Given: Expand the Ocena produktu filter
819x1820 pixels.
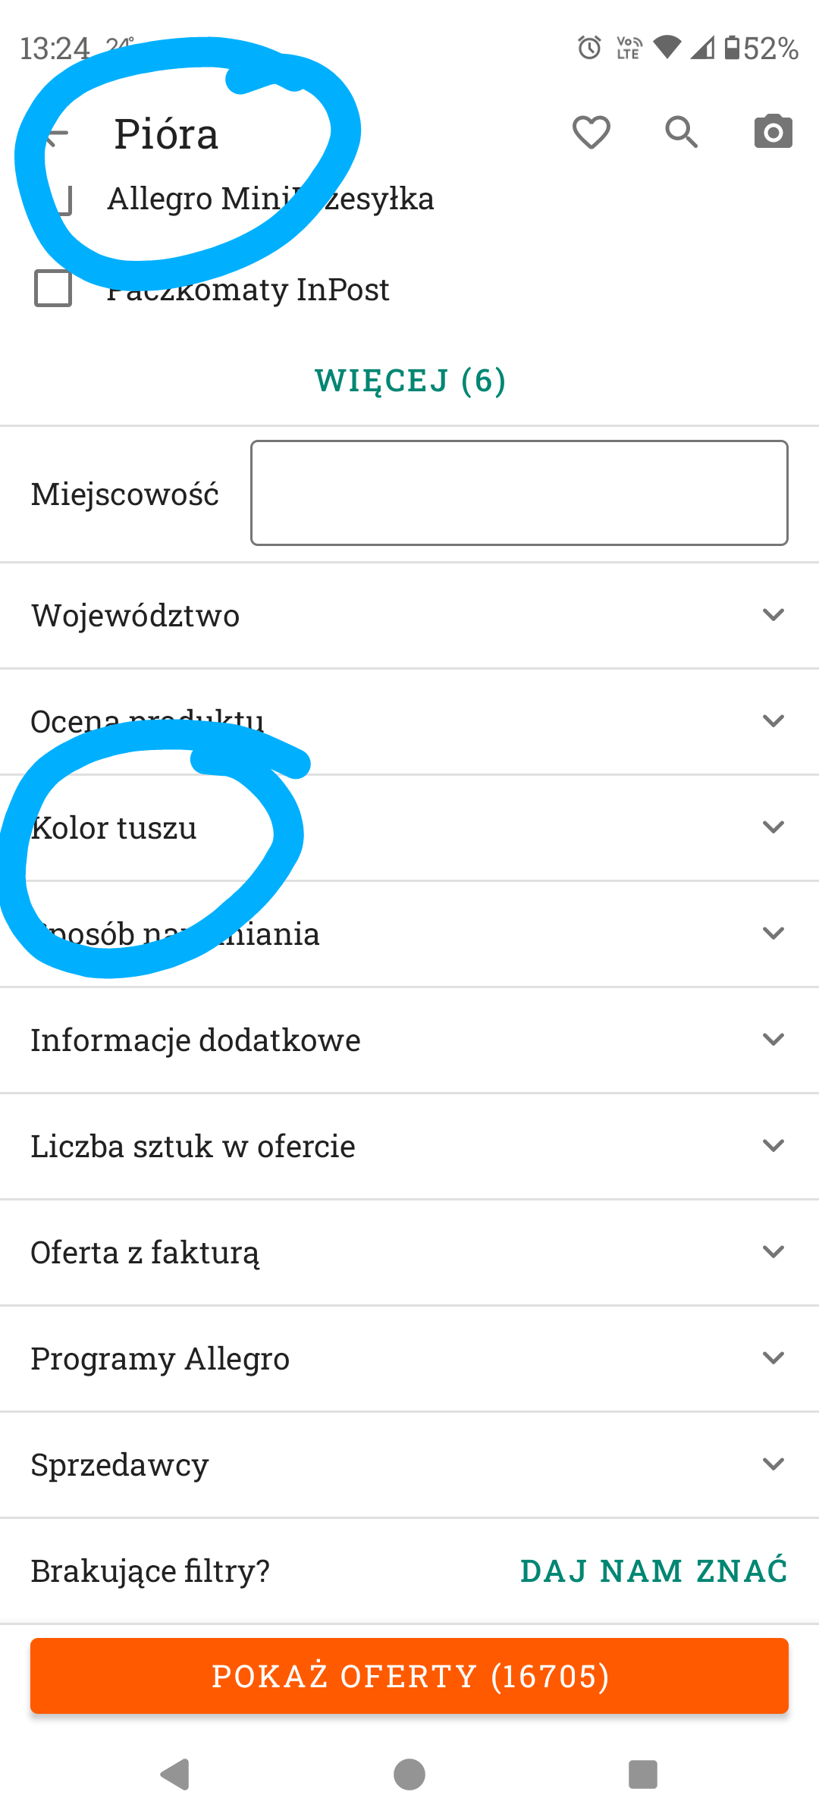Looking at the screenshot, I should point(409,721).
